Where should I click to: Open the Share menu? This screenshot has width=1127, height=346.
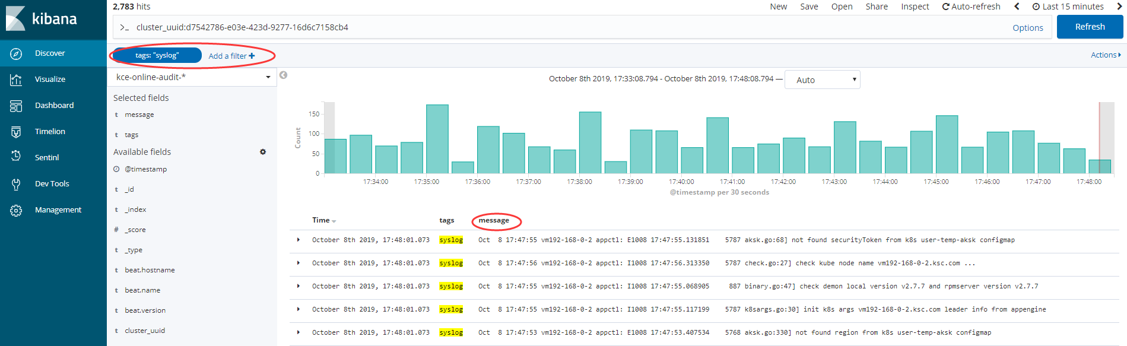[x=876, y=7]
